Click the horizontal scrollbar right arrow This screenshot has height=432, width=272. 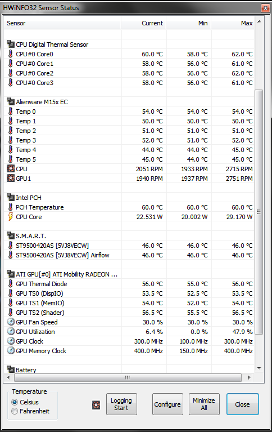point(249,377)
